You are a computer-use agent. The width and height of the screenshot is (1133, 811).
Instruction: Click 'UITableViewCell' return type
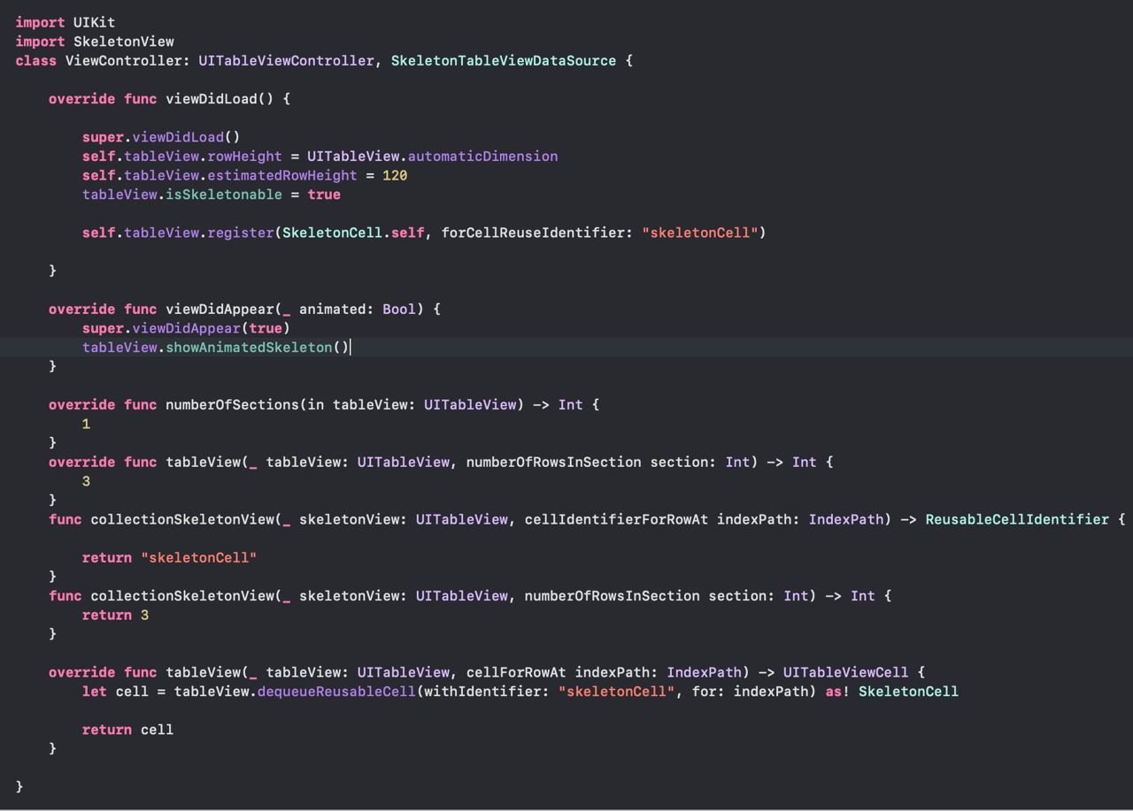pyautogui.click(x=845, y=672)
